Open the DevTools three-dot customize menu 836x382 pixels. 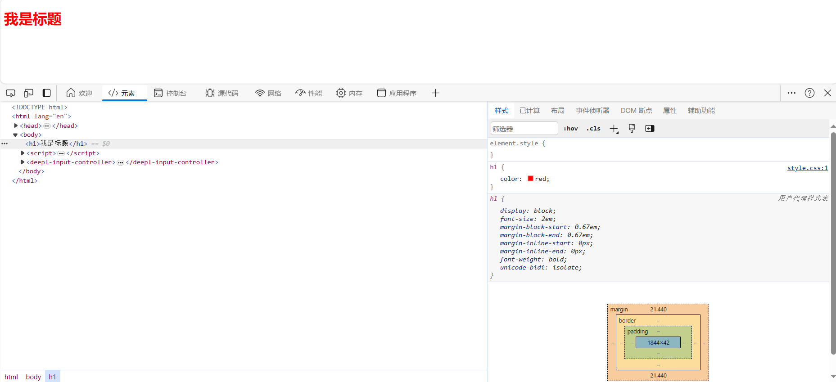791,93
